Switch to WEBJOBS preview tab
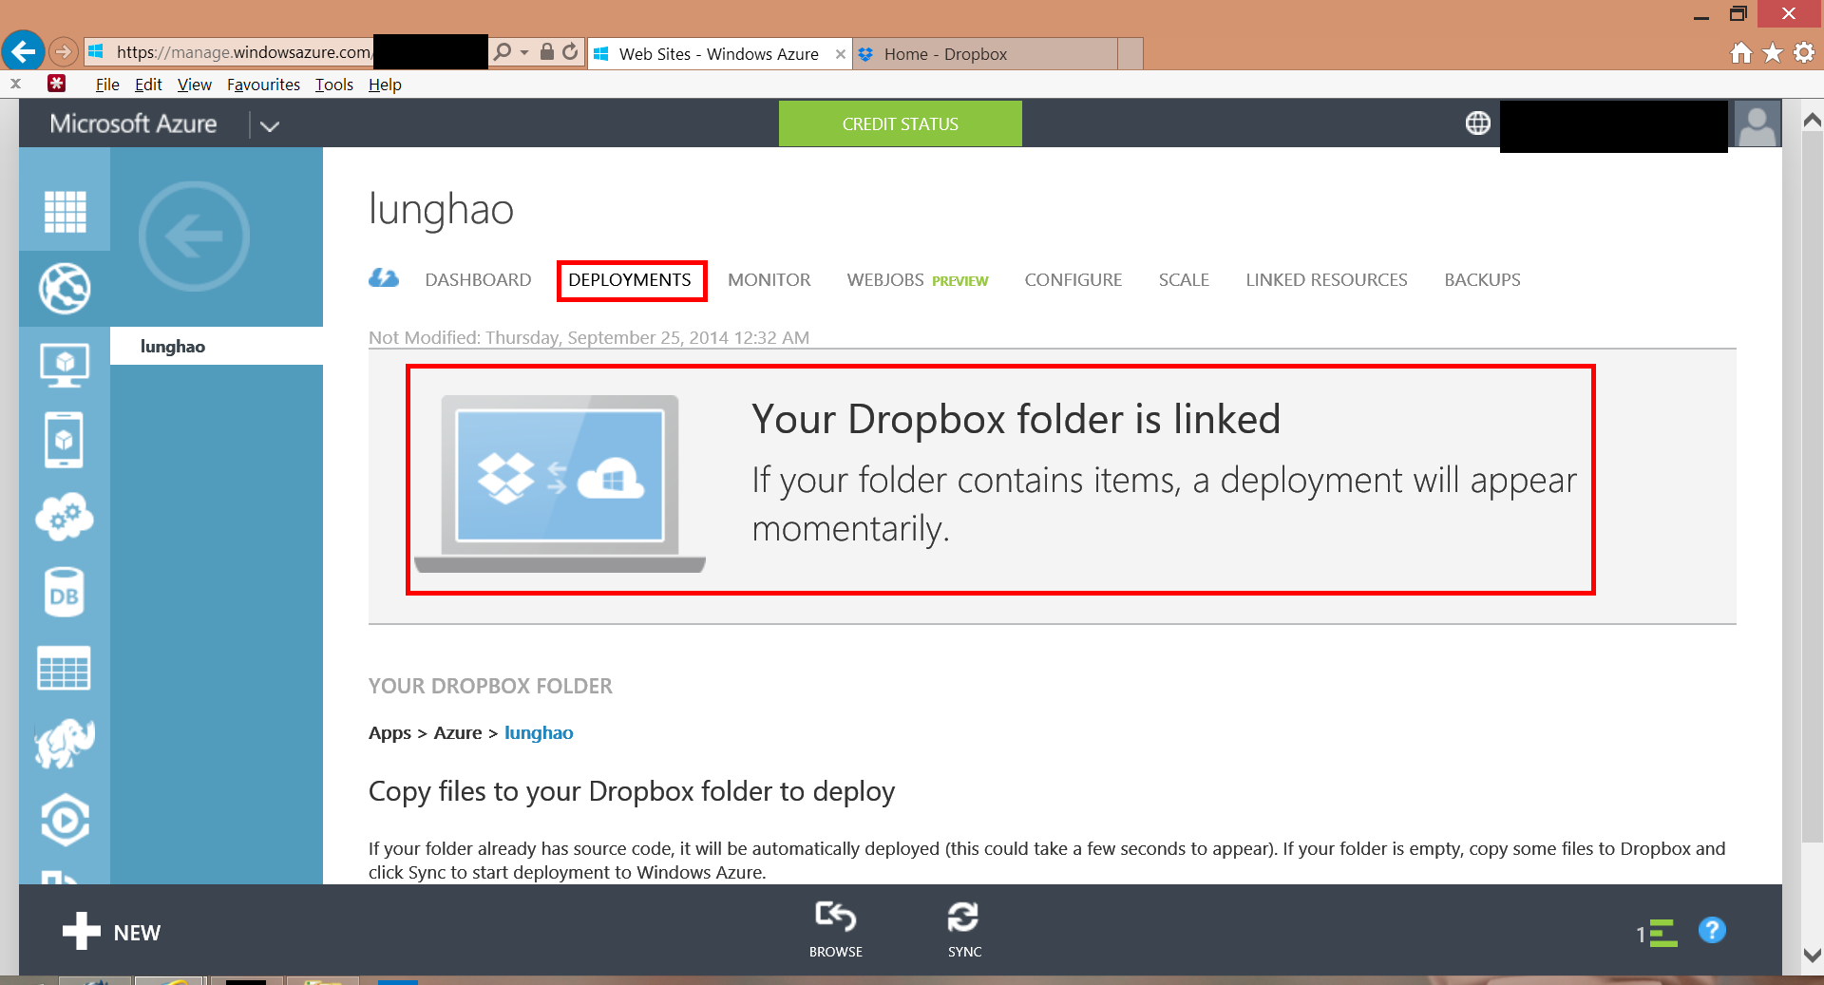 [918, 280]
